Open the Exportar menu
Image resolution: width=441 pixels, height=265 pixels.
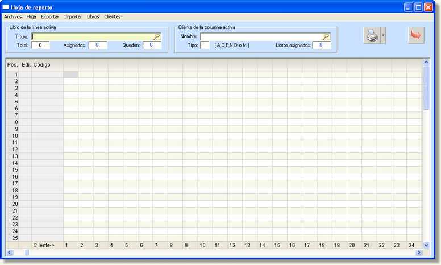[50, 17]
